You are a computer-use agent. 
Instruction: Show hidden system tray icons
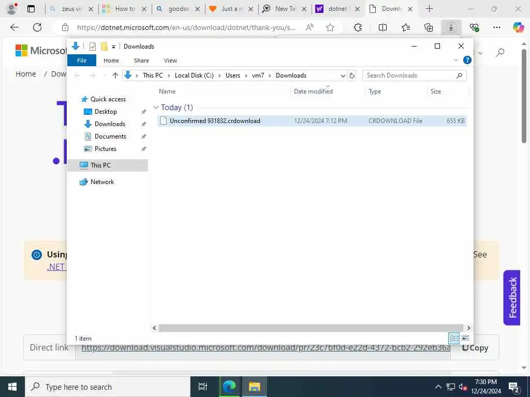coord(438,387)
